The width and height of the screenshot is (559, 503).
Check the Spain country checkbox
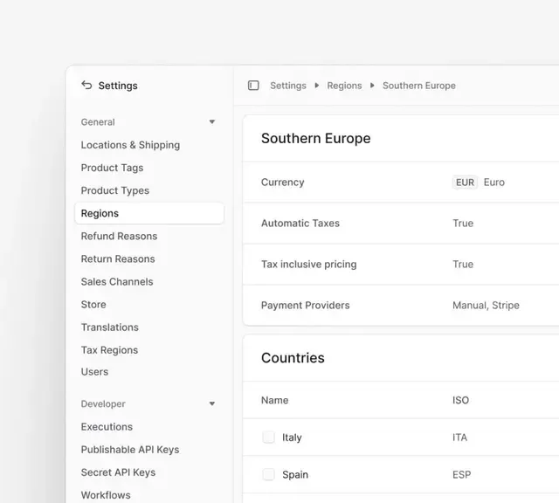click(268, 474)
